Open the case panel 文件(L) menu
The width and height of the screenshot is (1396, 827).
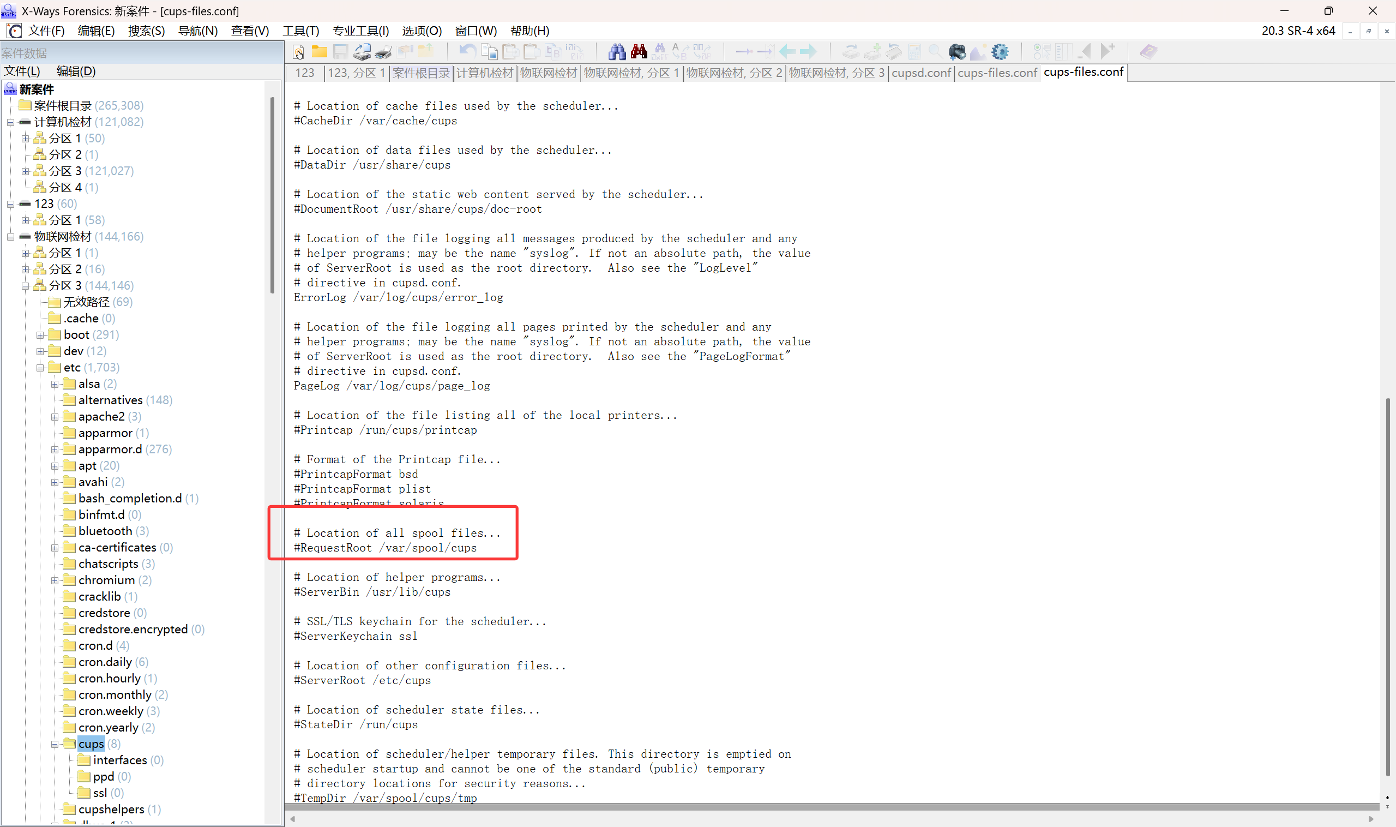22,71
